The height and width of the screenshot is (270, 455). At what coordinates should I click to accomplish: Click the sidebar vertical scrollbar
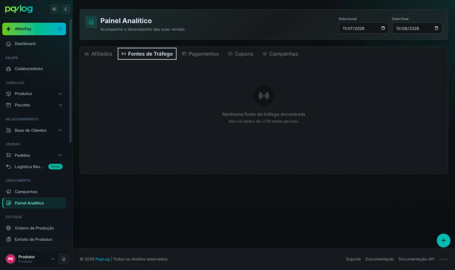(71, 81)
